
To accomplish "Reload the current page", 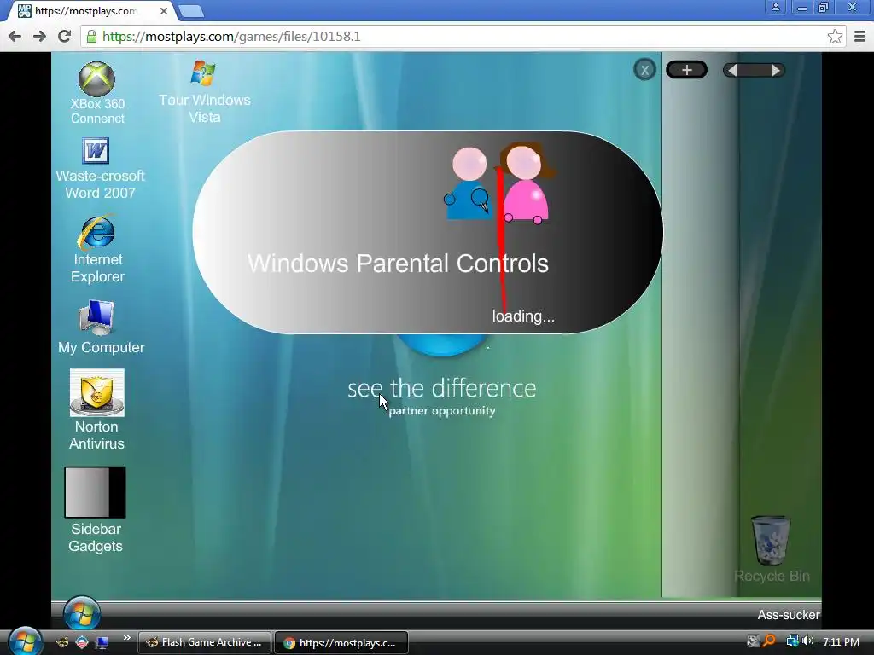I will tap(65, 37).
